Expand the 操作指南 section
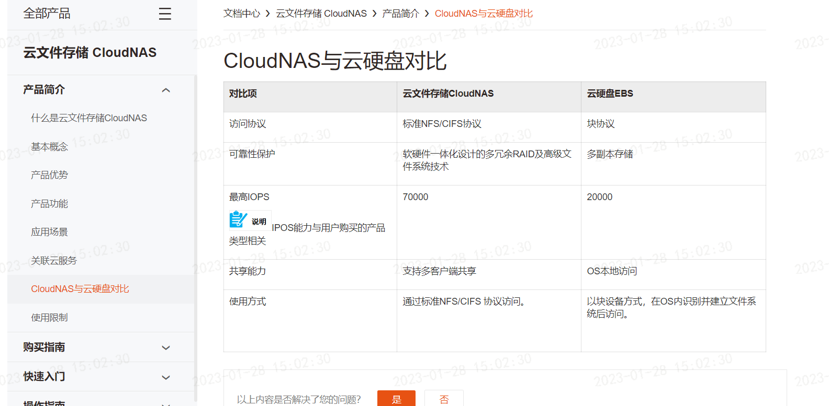The height and width of the screenshot is (406, 829). [100, 402]
